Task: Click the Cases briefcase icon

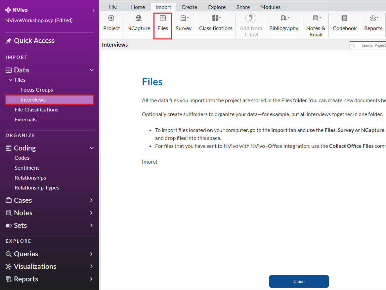Action: 9,200
